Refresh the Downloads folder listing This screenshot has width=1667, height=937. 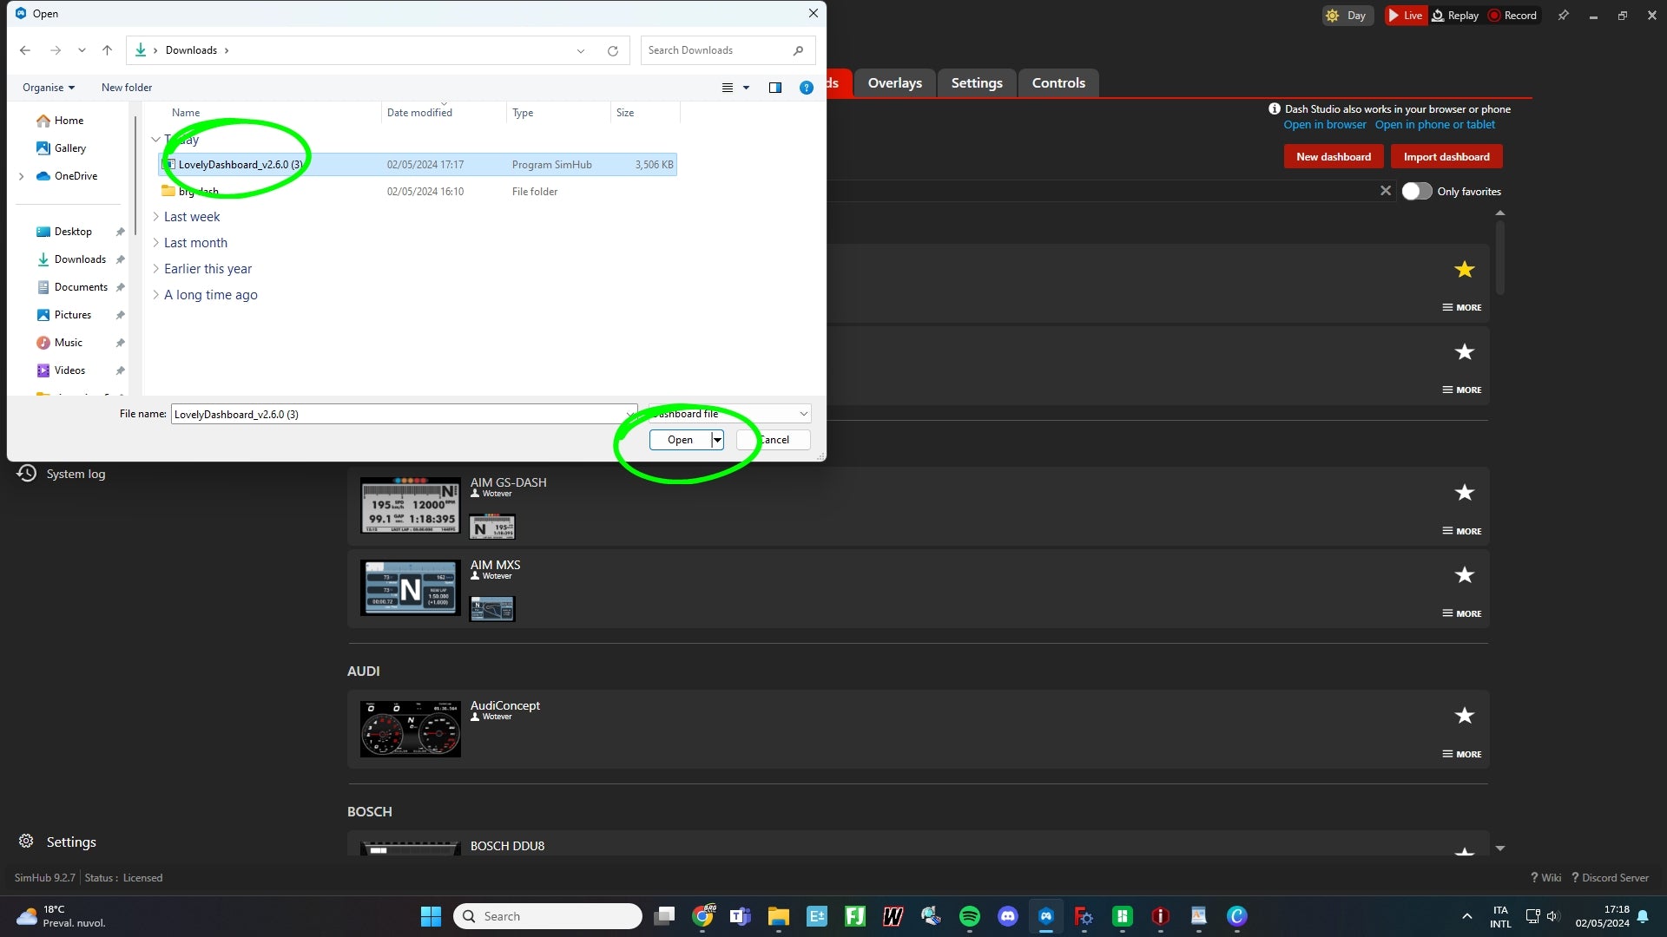click(613, 50)
